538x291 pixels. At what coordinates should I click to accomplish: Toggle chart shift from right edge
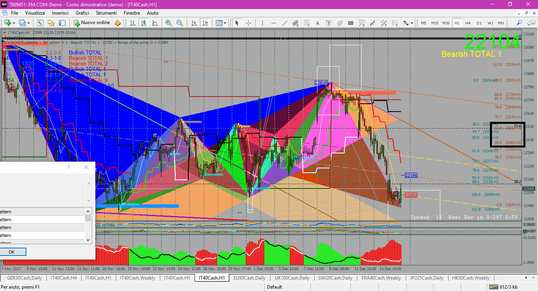point(205,23)
